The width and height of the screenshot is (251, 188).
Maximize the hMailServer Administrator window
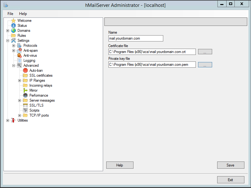pyautogui.click(x=231, y=4)
